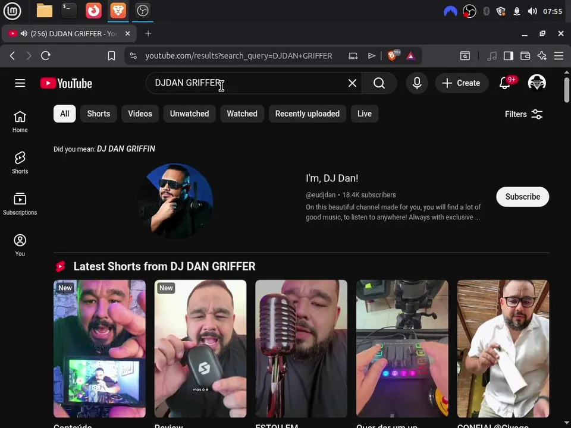This screenshot has height=428, width=571.
Task: Select the All filter chip
Action: pos(64,114)
